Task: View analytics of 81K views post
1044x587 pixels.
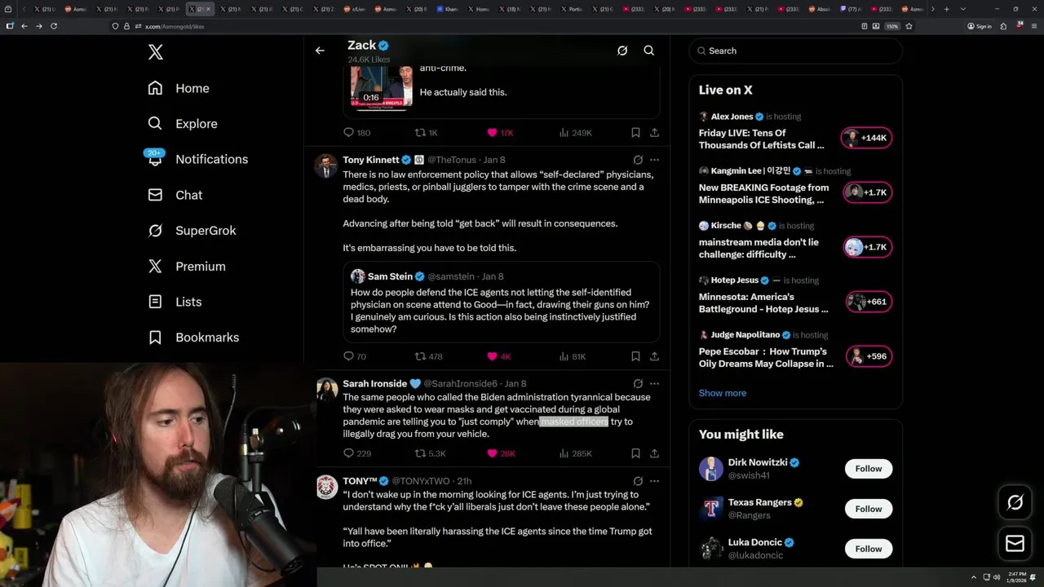Action: (573, 356)
